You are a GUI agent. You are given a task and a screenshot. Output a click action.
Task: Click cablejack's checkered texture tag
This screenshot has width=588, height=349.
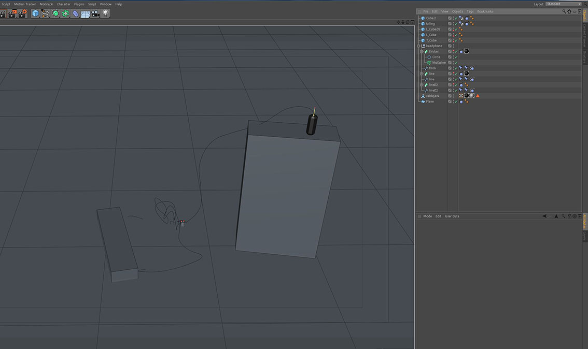pos(461,96)
